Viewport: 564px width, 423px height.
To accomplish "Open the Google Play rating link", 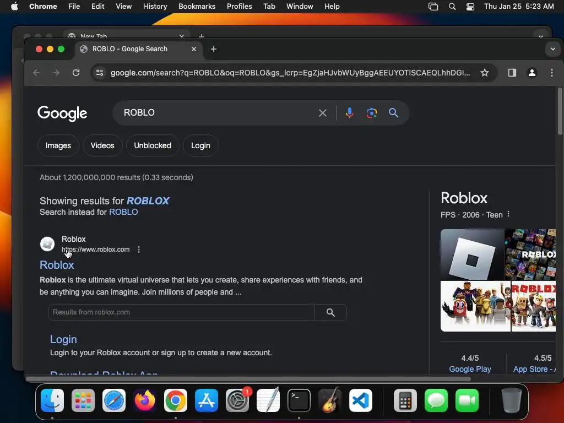I will tap(470, 369).
